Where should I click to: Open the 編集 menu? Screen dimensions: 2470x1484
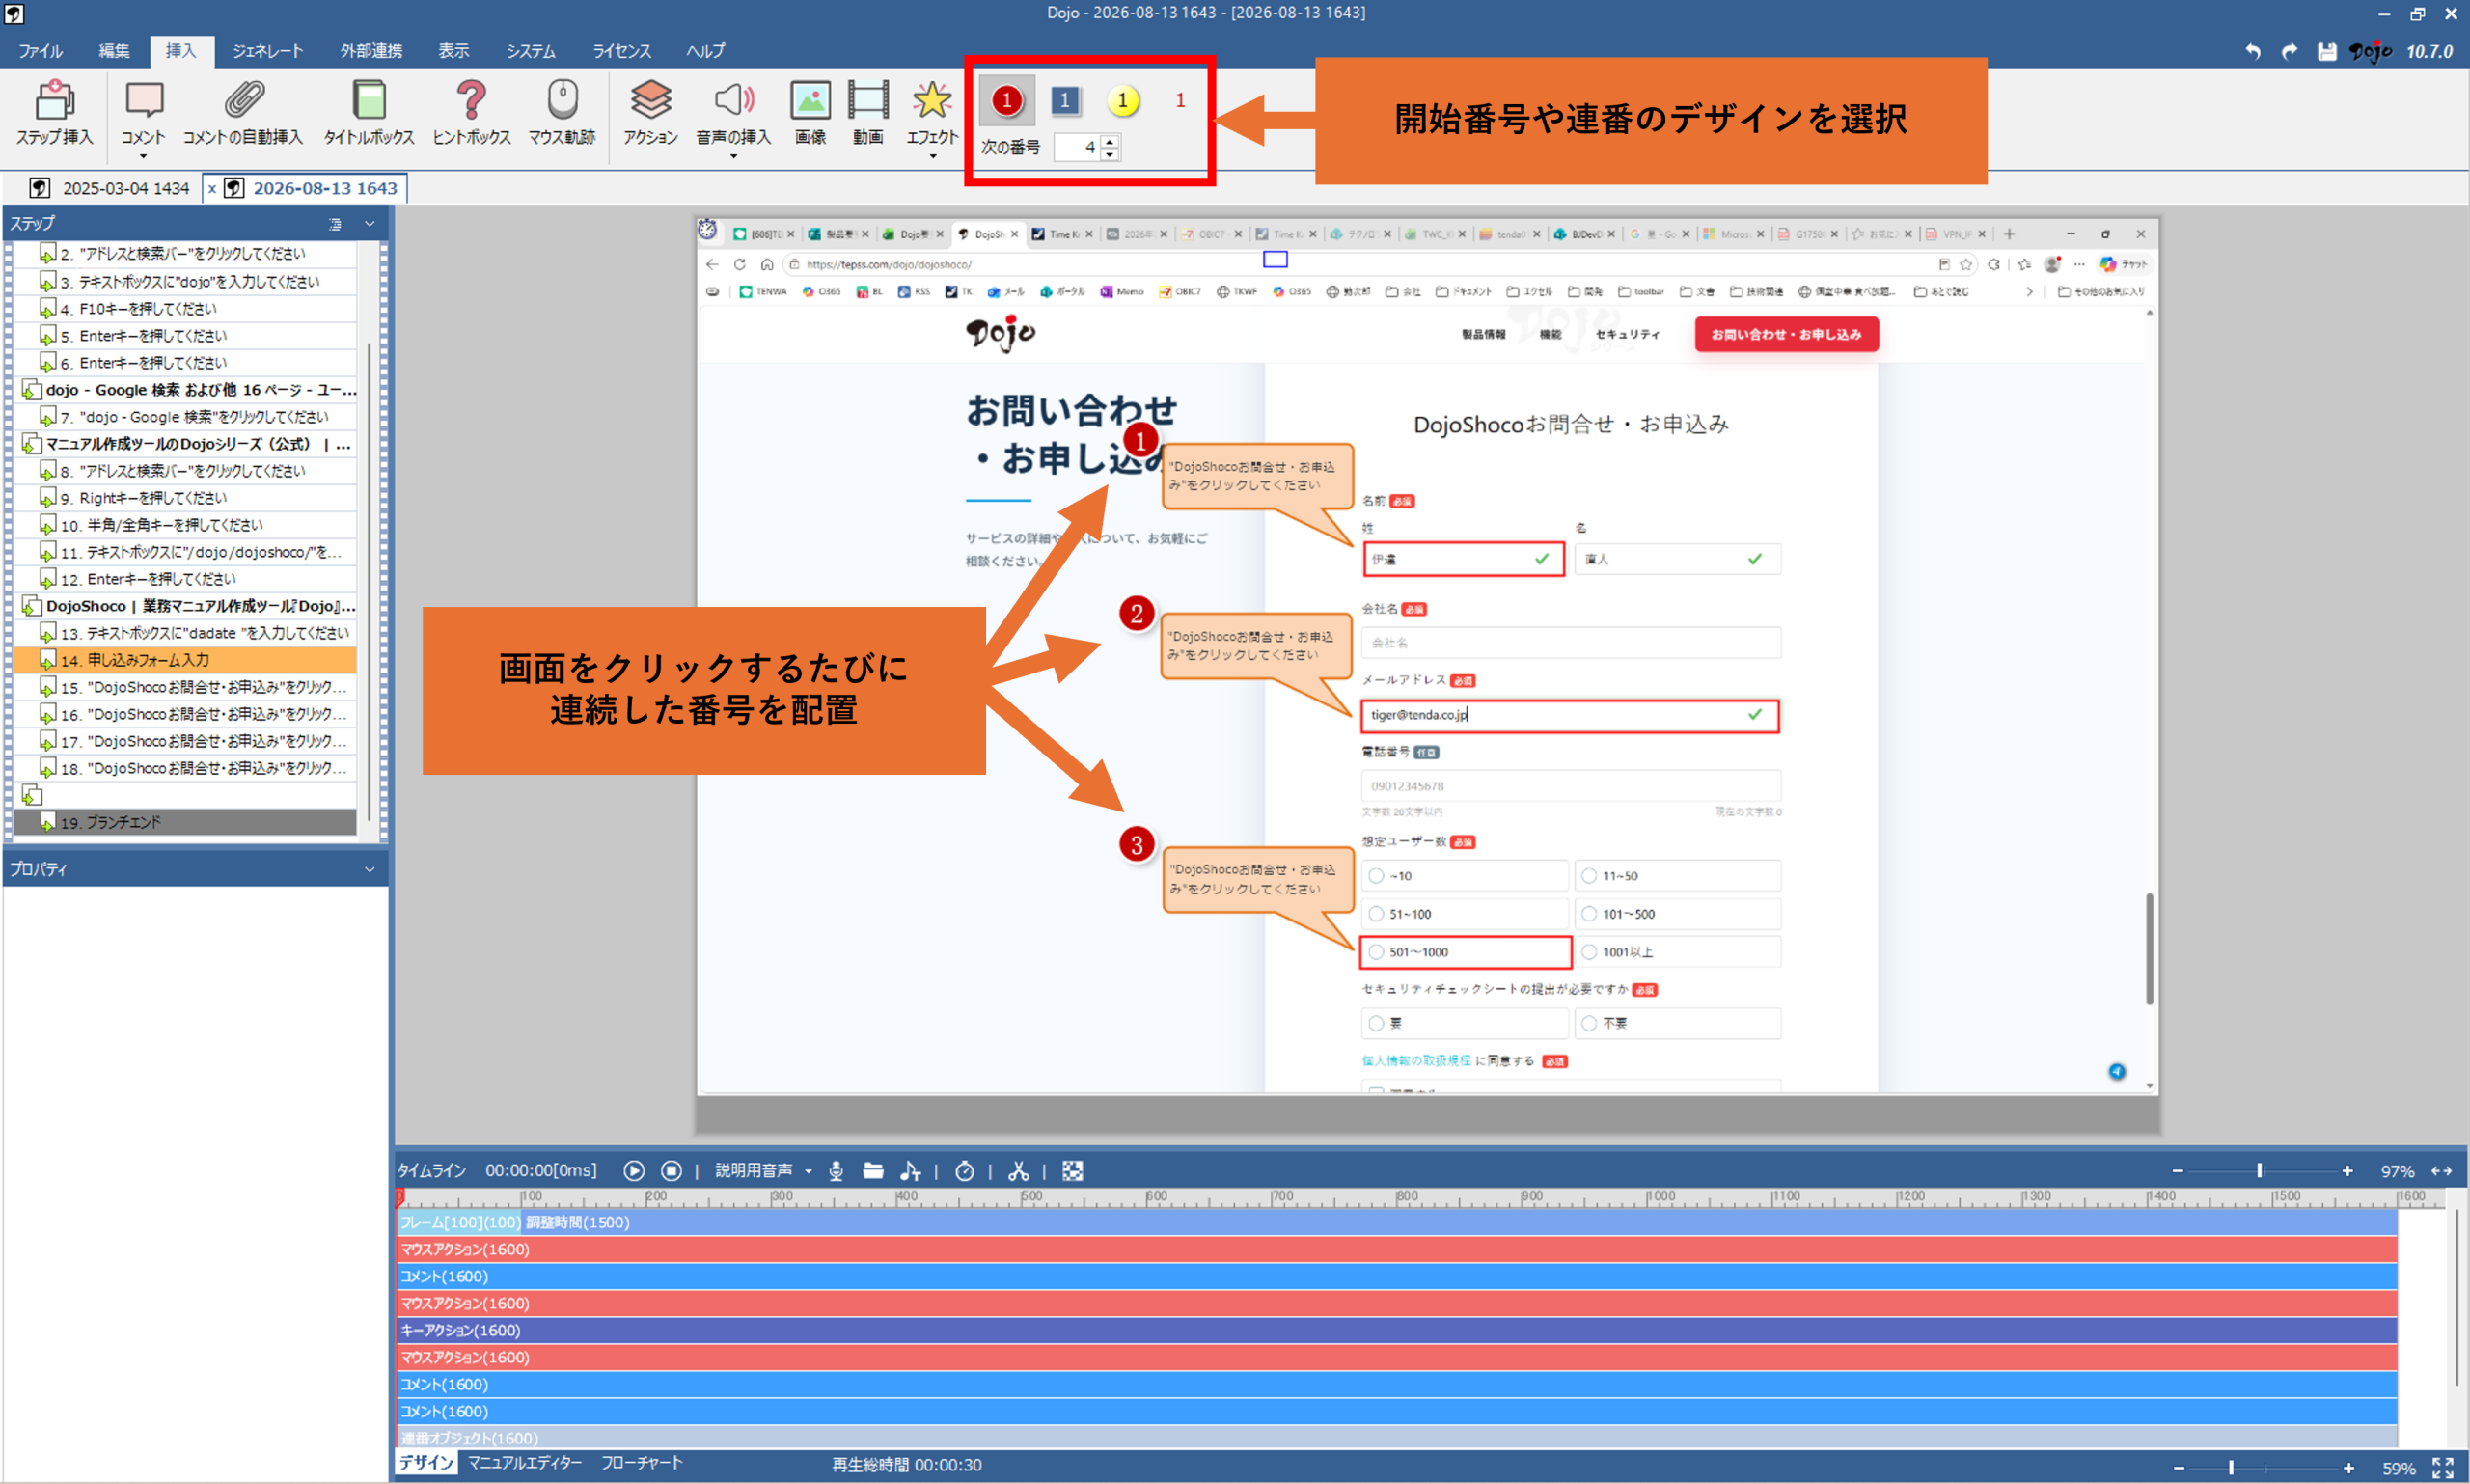[113, 51]
